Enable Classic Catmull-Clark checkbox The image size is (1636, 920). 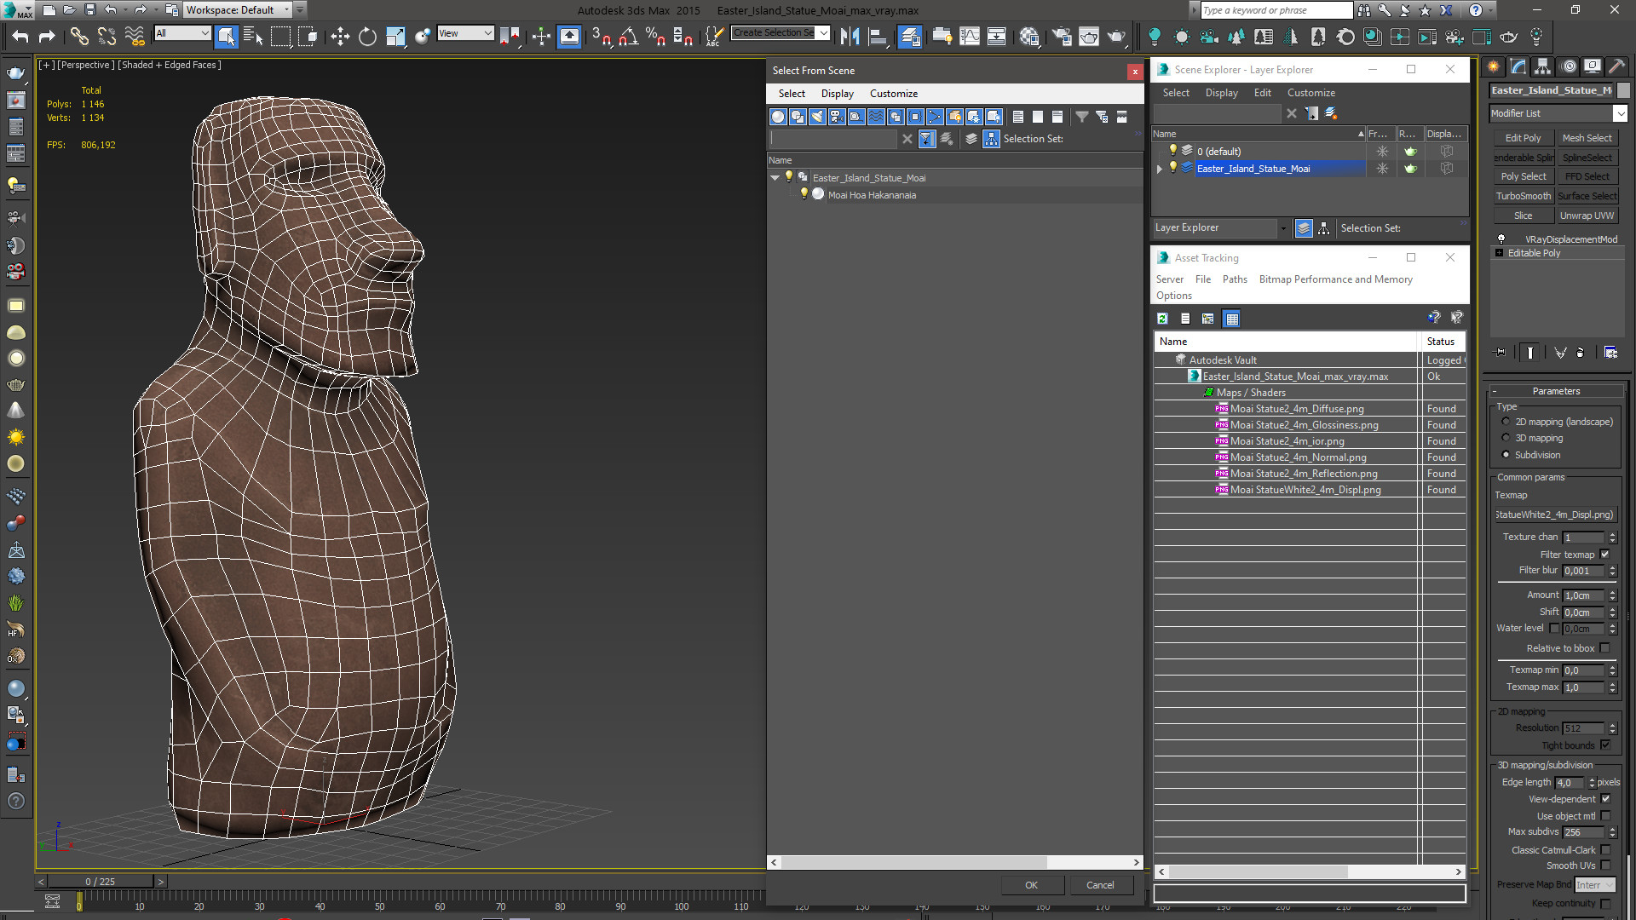[x=1605, y=850]
